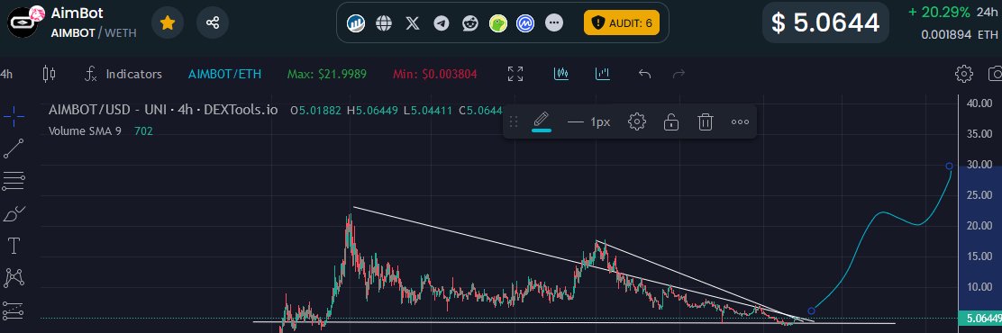Image resolution: width=1002 pixels, height=333 pixels.
Task: Open the share button
Action: tap(213, 23)
